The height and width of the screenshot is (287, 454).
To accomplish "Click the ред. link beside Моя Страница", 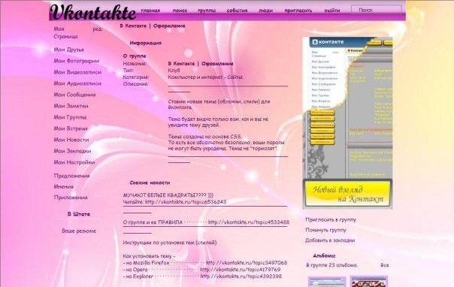I will click(x=98, y=29).
